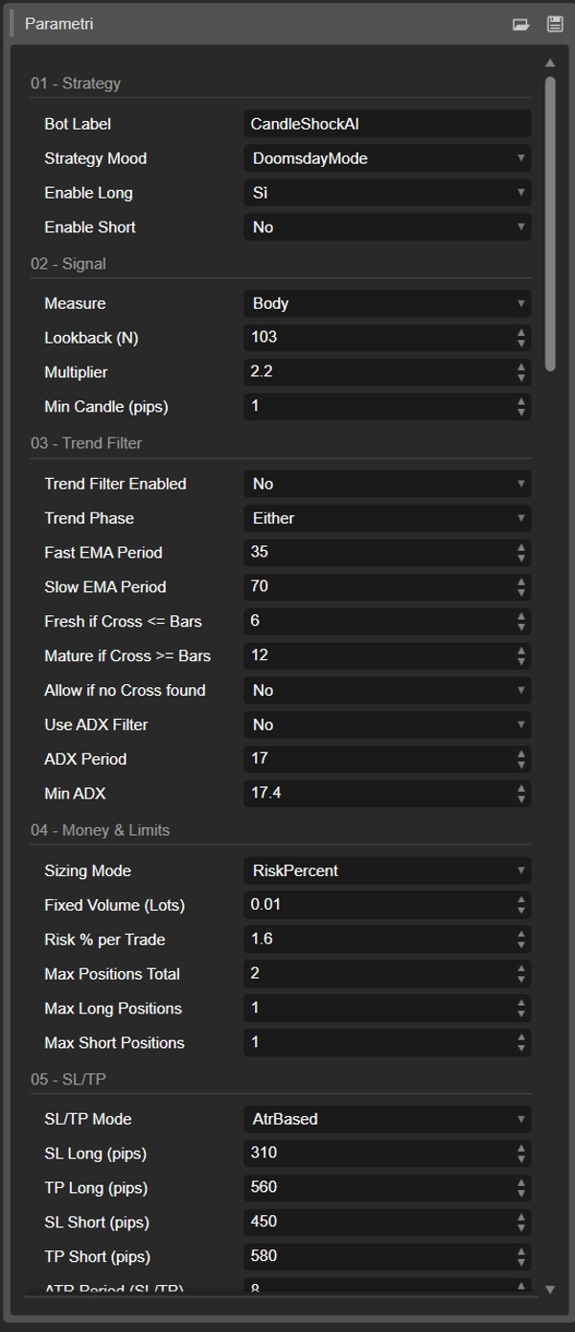575x1332 pixels.
Task: Decrease Risk % per Trade down arrow
Action: pyautogui.click(x=521, y=944)
